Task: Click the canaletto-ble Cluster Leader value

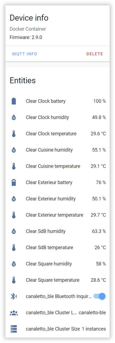Action: pos(92,313)
